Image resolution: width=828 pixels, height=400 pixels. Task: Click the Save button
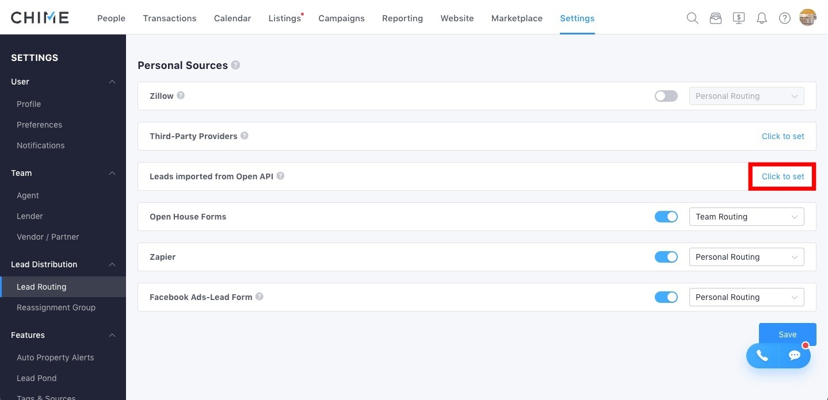pyautogui.click(x=787, y=333)
